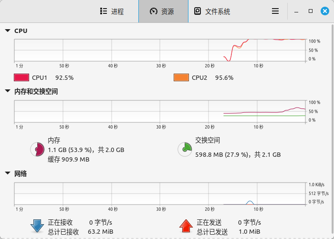Click the 总计已接收 63.2 MiB value
This screenshot has height=239, width=334.
point(101,231)
